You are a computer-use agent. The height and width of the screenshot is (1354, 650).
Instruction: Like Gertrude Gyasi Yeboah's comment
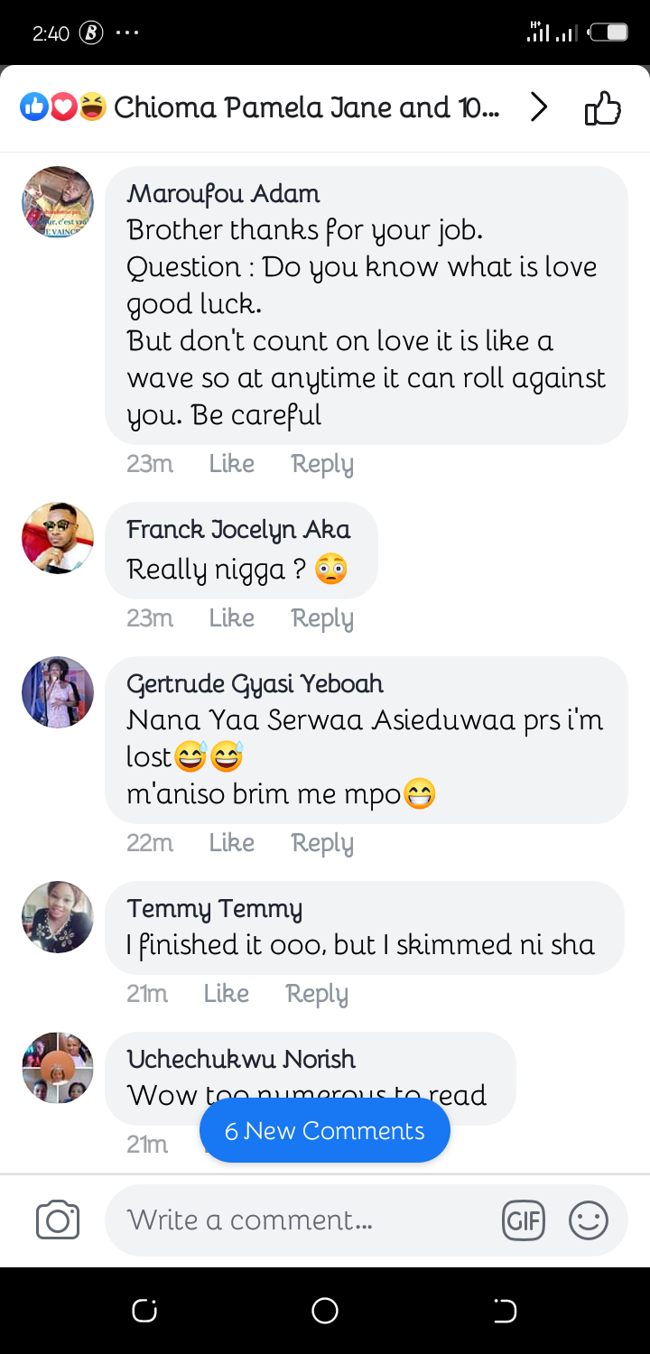point(232,843)
